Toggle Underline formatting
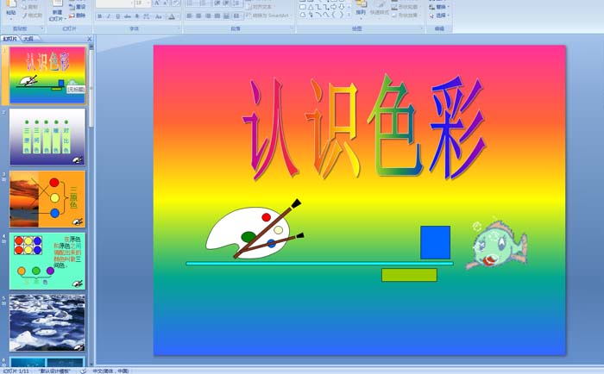The height and width of the screenshot is (374, 604). (118, 16)
